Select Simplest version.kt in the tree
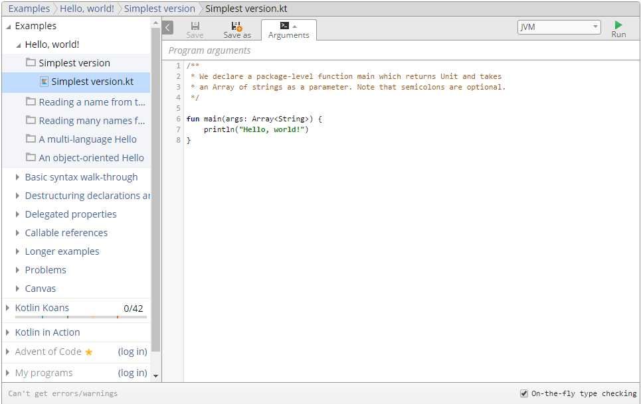 tap(76, 82)
